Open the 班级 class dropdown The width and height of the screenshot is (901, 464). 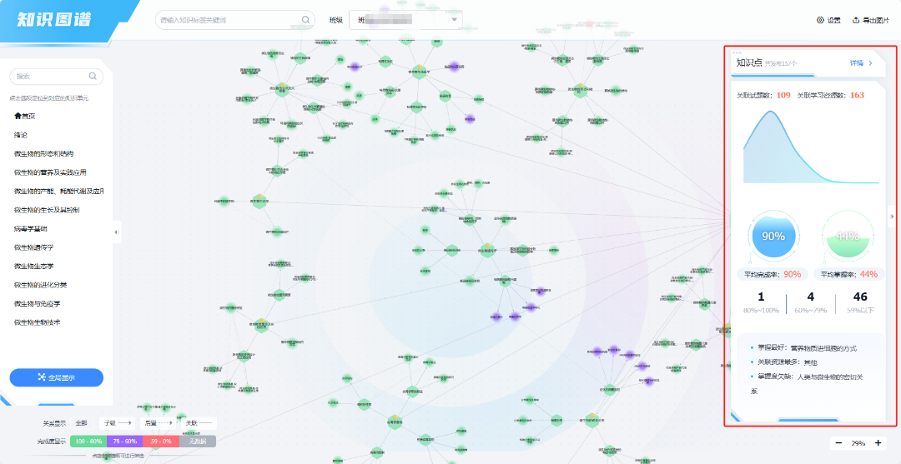(406, 20)
